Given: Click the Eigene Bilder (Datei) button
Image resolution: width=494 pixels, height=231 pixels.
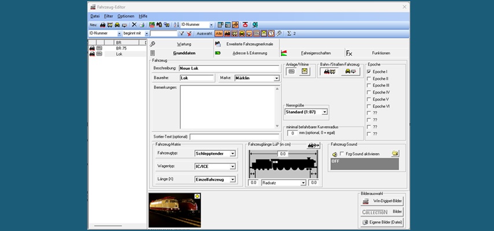Looking at the screenshot, I should click(x=381, y=222).
